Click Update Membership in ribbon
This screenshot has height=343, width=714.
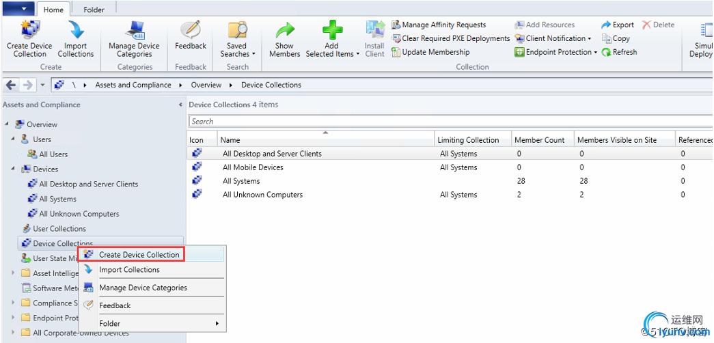[x=430, y=52]
